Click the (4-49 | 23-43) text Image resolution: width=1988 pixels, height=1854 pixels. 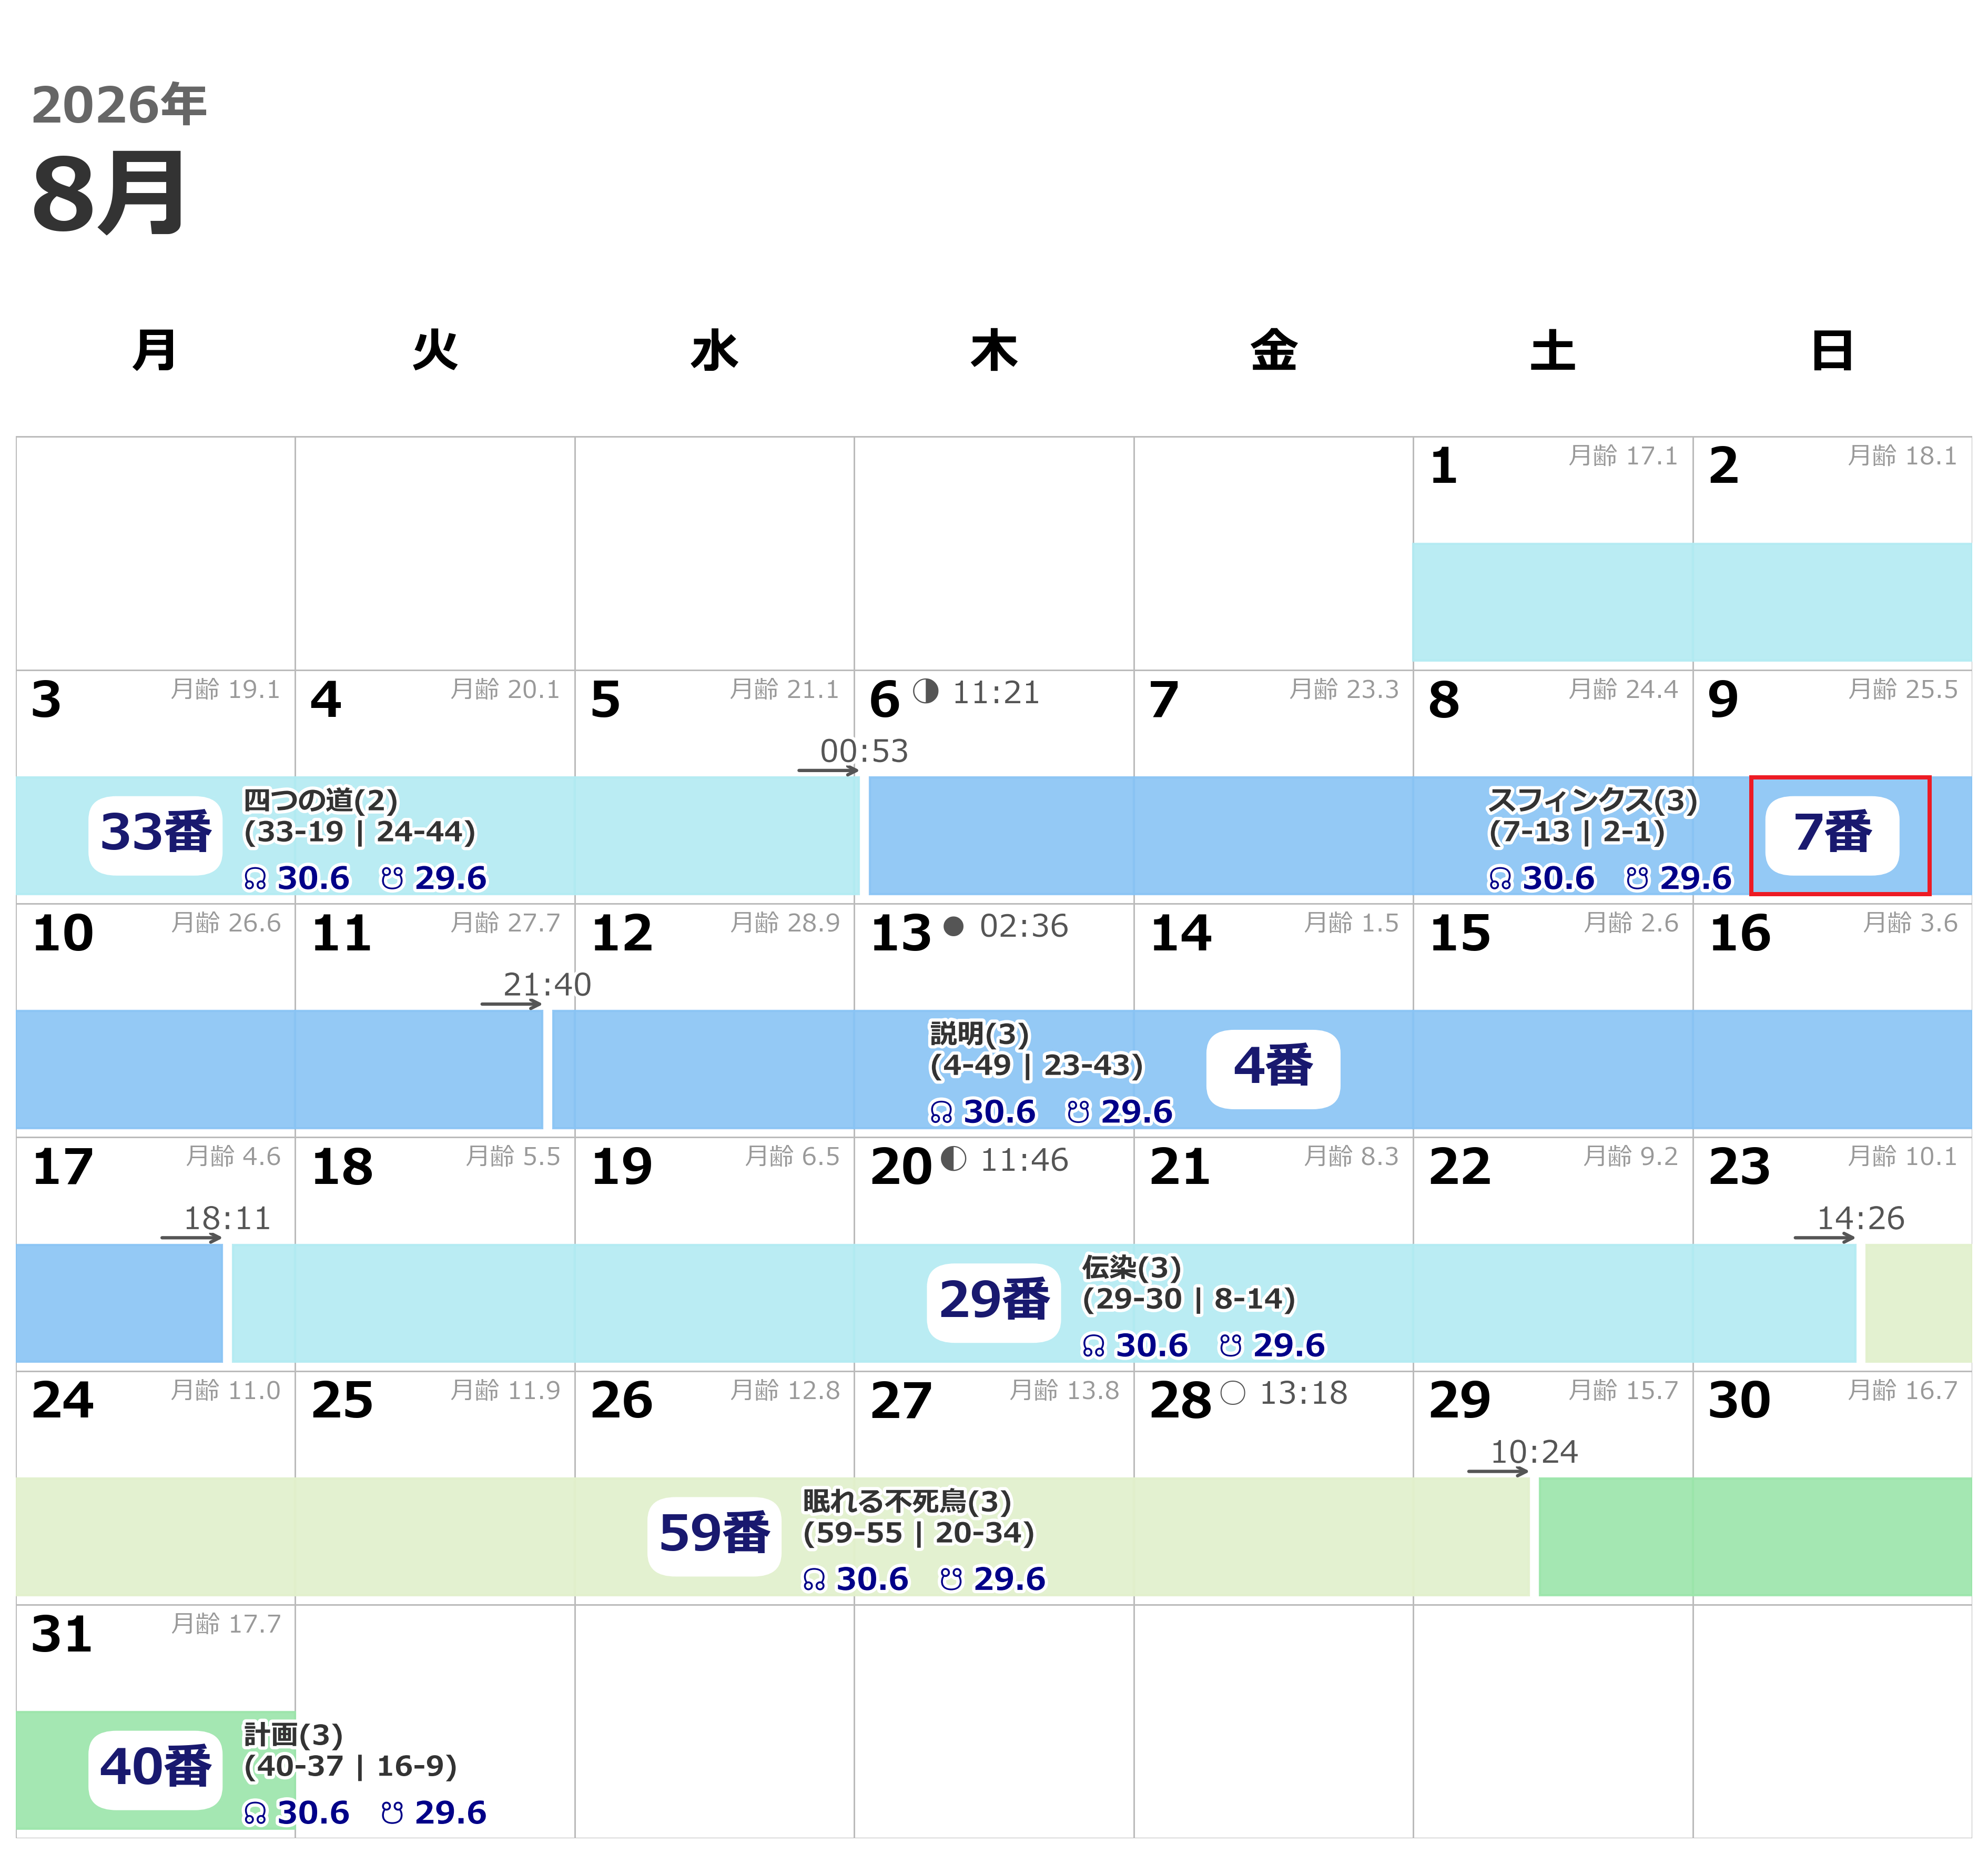[x=1036, y=1066]
